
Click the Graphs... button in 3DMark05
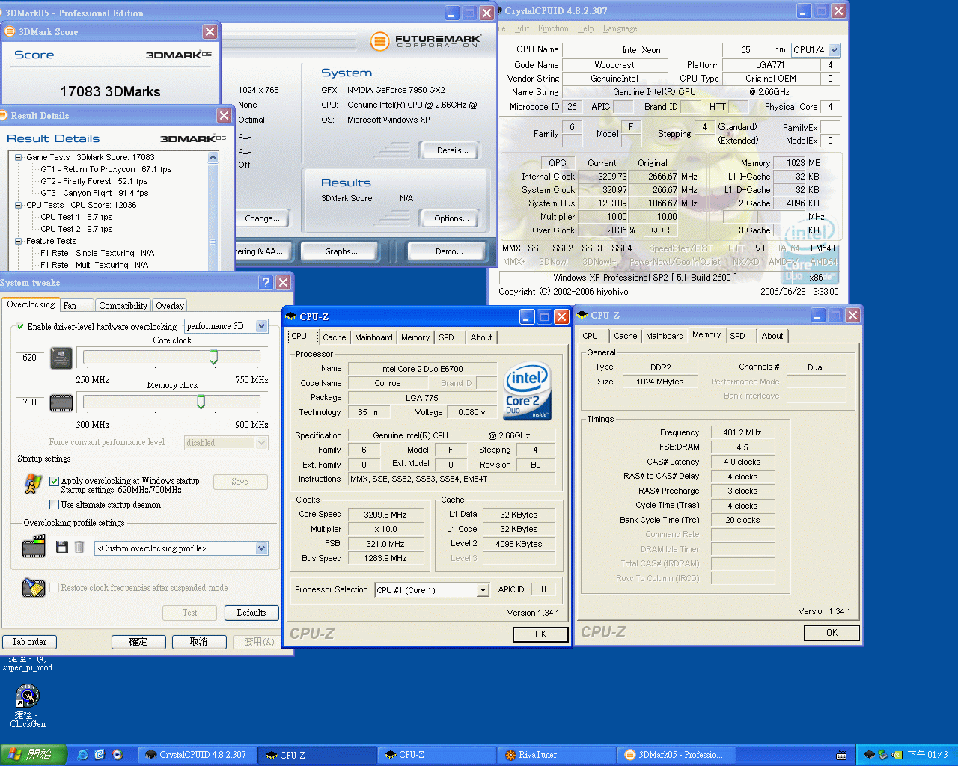[x=341, y=251]
